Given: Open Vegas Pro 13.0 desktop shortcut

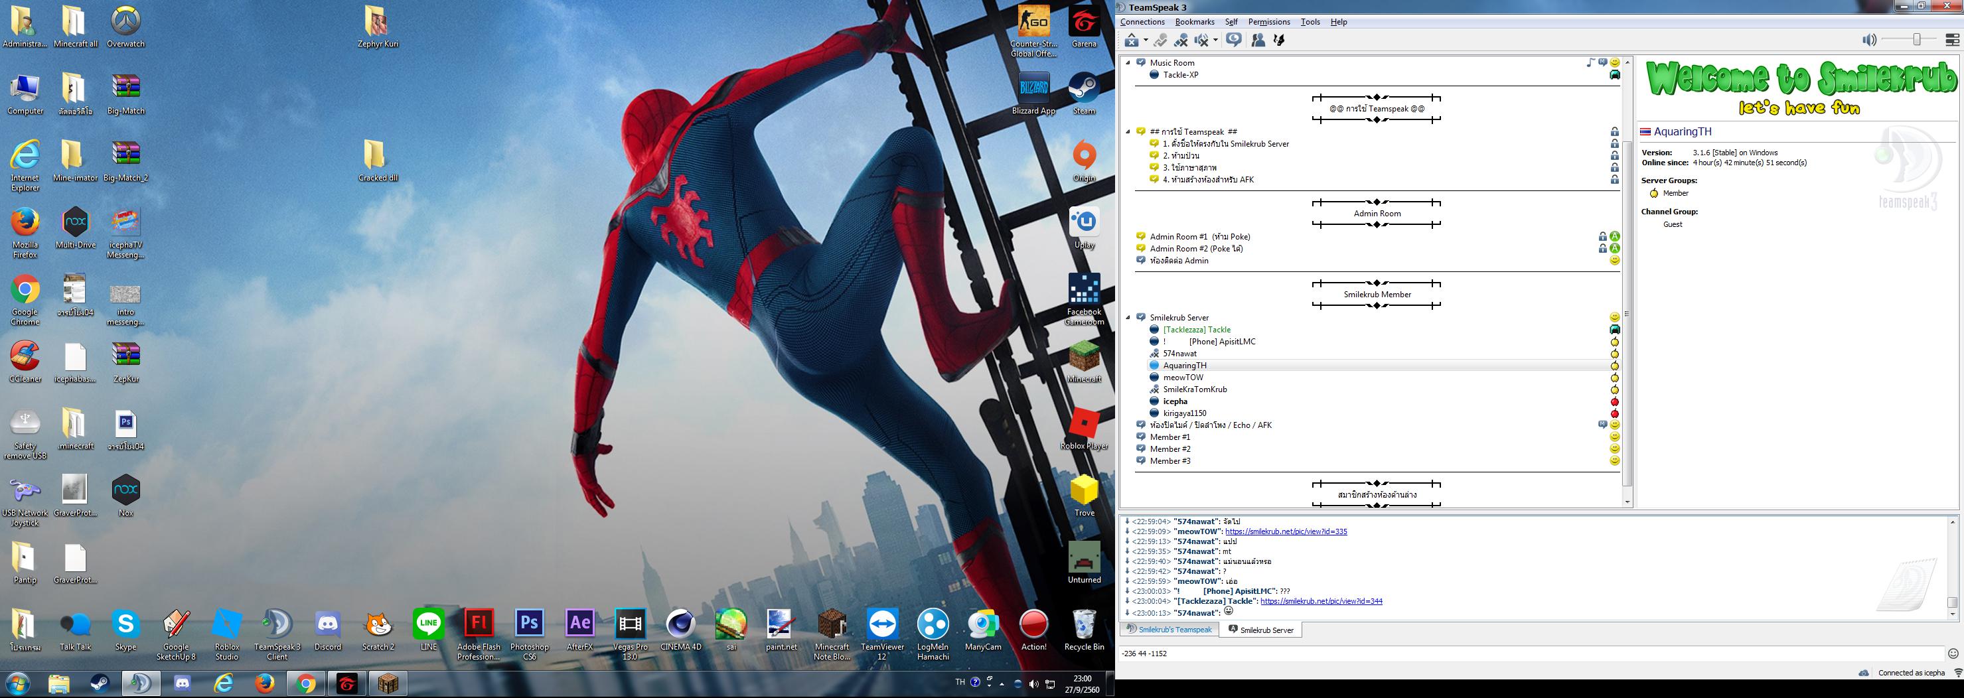Looking at the screenshot, I should (x=630, y=635).
